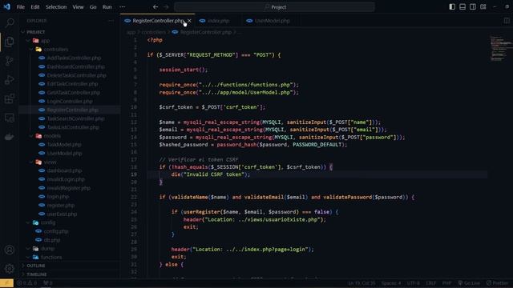Open the Go menu
Viewport: 513px width, 288px height.
tap(93, 7)
